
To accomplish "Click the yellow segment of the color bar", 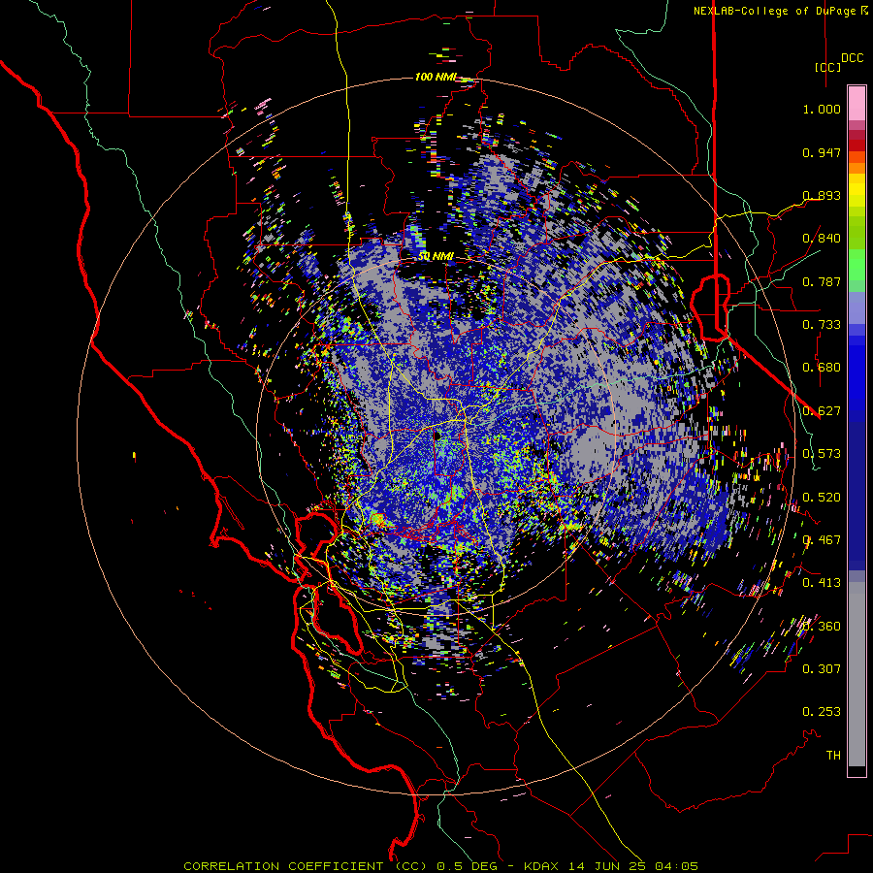I will click(x=857, y=190).
